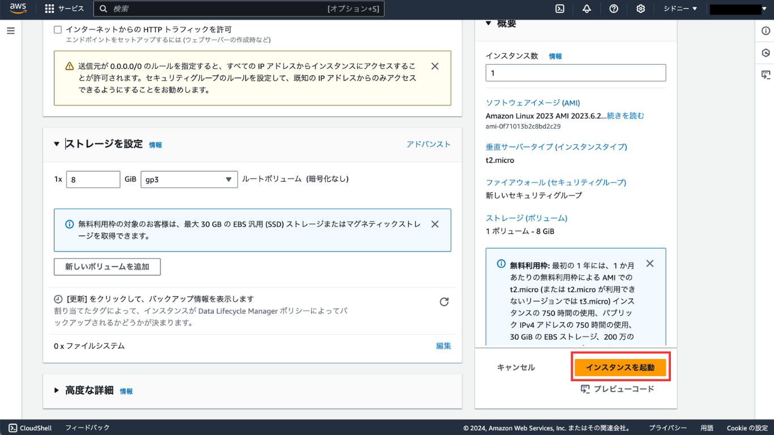Click the 編集 link for file systems

[444, 346]
